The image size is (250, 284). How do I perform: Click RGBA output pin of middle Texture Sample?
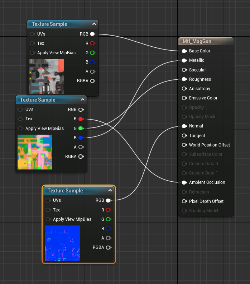81,157
